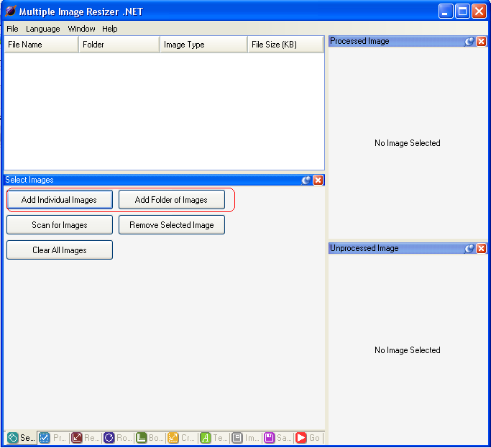Open the Language menu
This screenshot has height=448, width=491.
43,29
